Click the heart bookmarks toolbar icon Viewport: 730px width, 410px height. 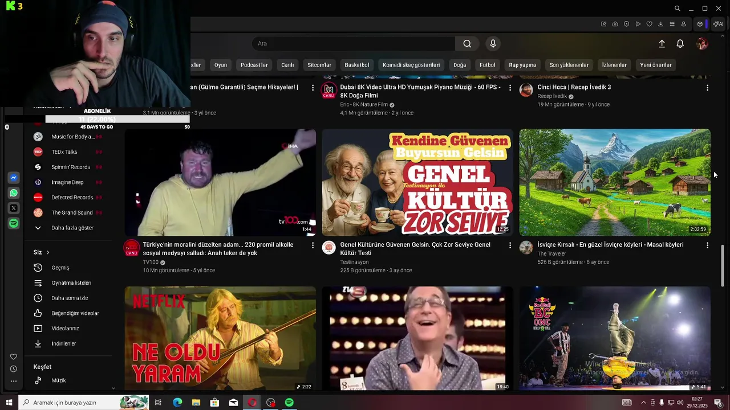click(649, 24)
